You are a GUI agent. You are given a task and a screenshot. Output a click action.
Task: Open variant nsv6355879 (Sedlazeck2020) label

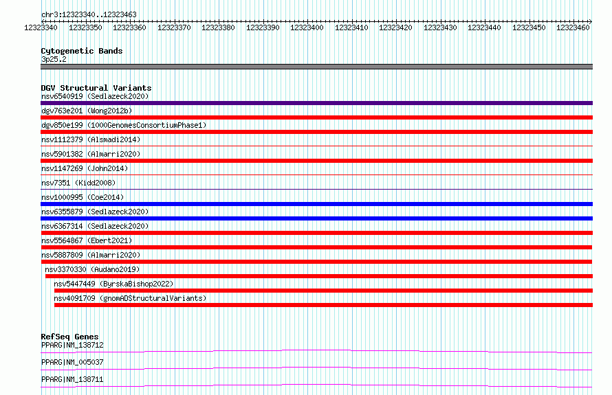tap(95, 212)
